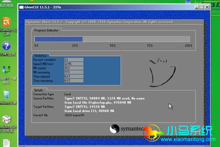220x147 pixels.
Task: Click the Ghost32 11.5.1 - 31% title
Action: coord(43,7)
